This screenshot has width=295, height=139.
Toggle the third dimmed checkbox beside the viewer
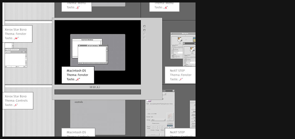tap(144, 34)
